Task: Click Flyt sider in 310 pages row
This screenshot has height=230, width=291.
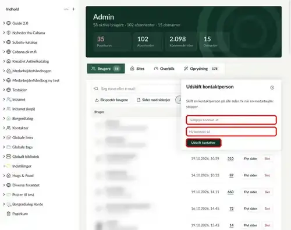Action: click(250, 159)
